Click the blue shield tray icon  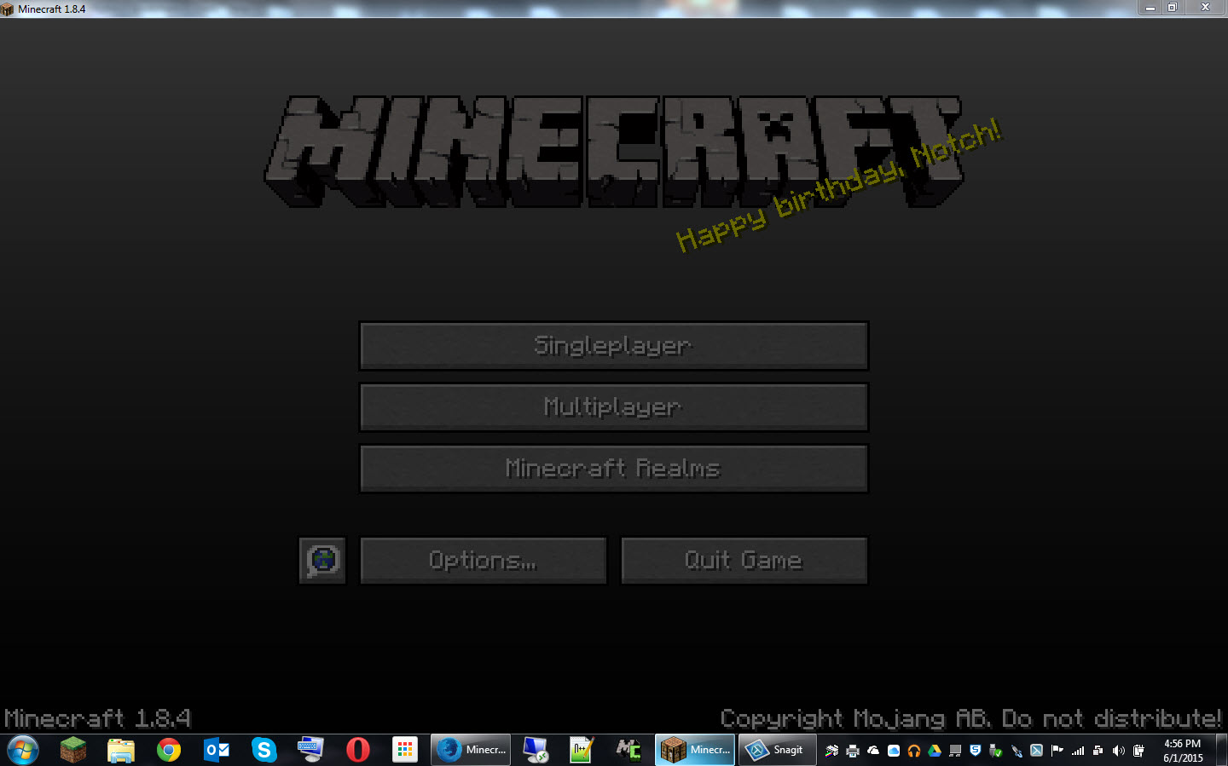pyautogui.click(x=976, y=751)
